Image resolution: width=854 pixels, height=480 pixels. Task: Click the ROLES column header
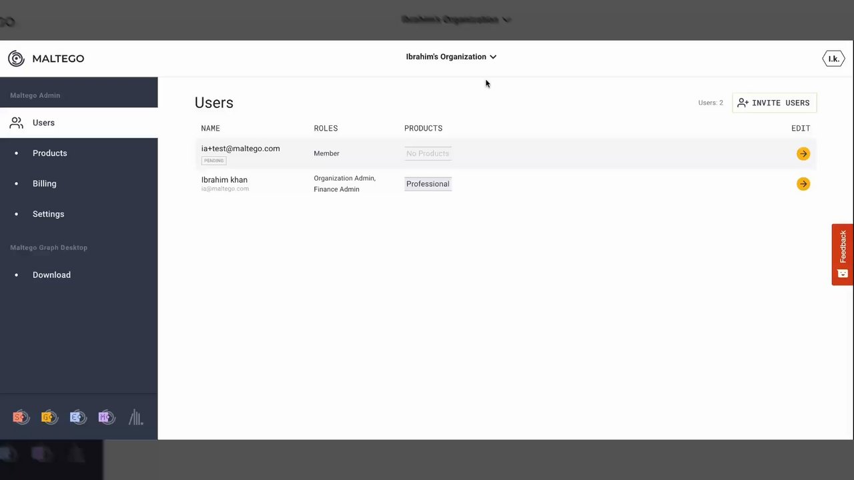(x=326, y=128)
